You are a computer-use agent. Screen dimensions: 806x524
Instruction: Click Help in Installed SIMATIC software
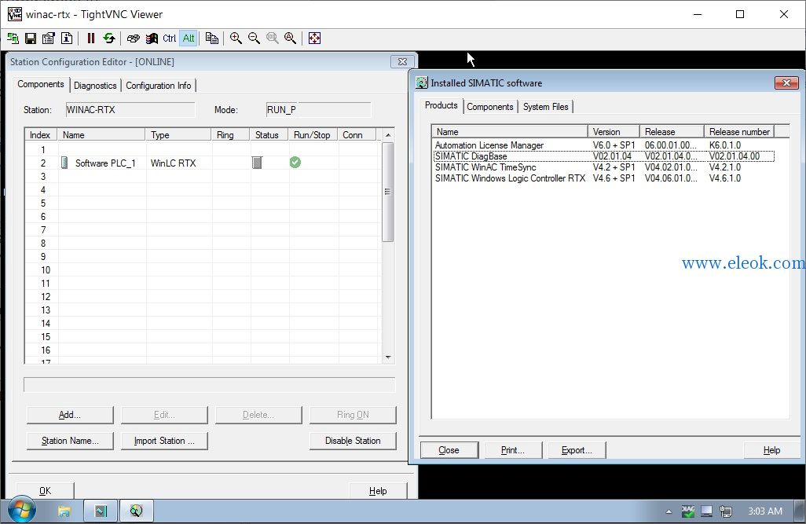coord(771,450)
